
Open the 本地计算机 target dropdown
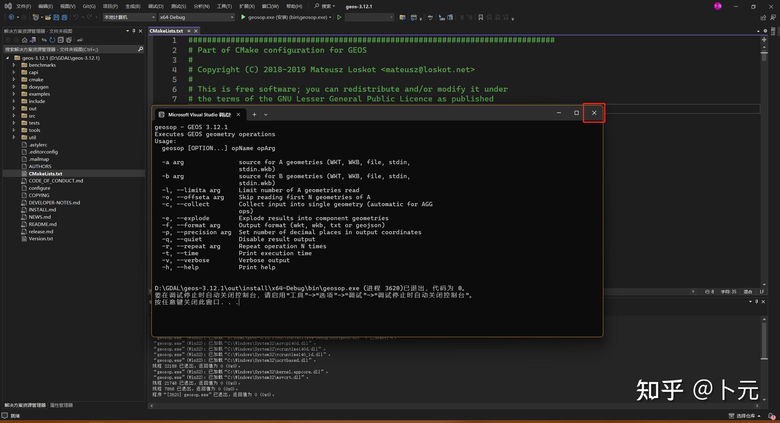click(x=153, y=17)
